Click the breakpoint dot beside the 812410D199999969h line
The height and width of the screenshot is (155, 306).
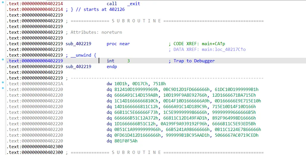click(3, 88)
